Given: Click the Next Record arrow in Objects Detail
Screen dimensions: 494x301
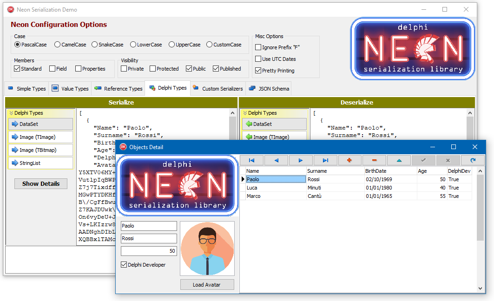Looking at the screenshot, I should coord(301,160).
